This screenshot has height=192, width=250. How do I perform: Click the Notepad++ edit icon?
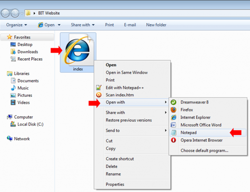99,87
